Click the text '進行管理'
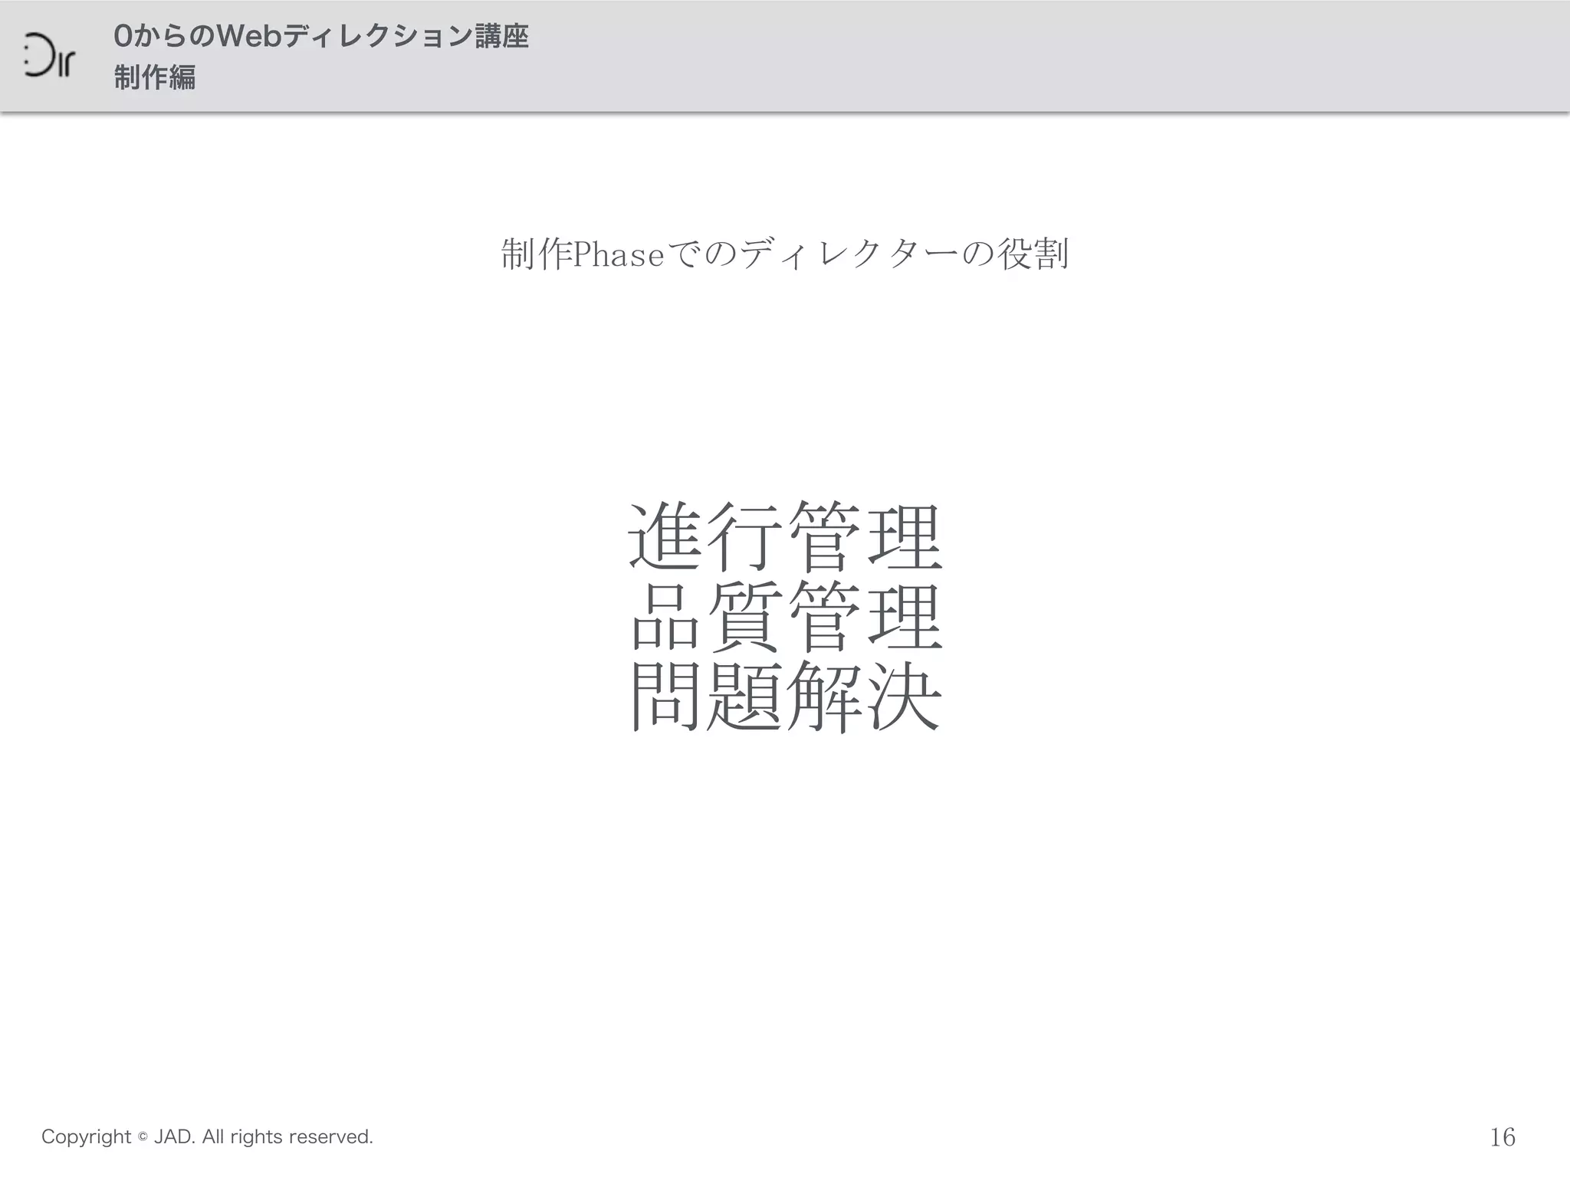The width and height of the screenshot is (1570, 1177). tap(785, 536)
